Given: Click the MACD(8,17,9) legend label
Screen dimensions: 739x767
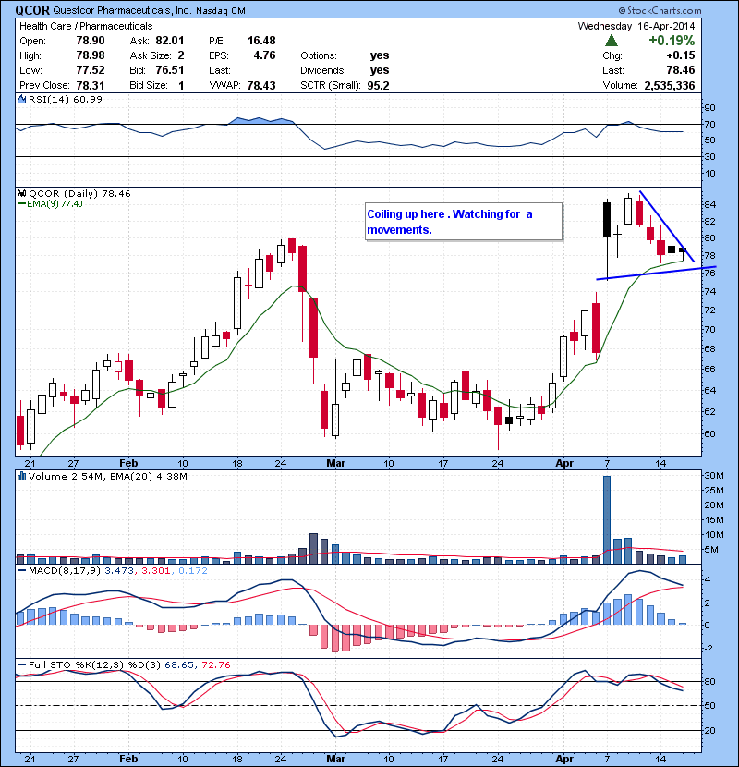Looking at the screenshot, I should click(x=65, y=570).
